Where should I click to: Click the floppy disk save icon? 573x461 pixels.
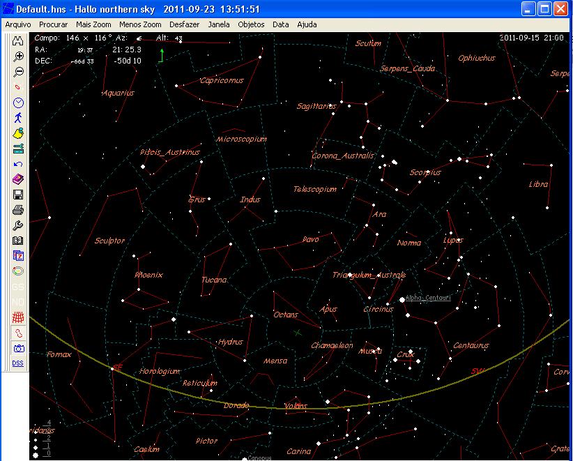(x=18, y=195)
